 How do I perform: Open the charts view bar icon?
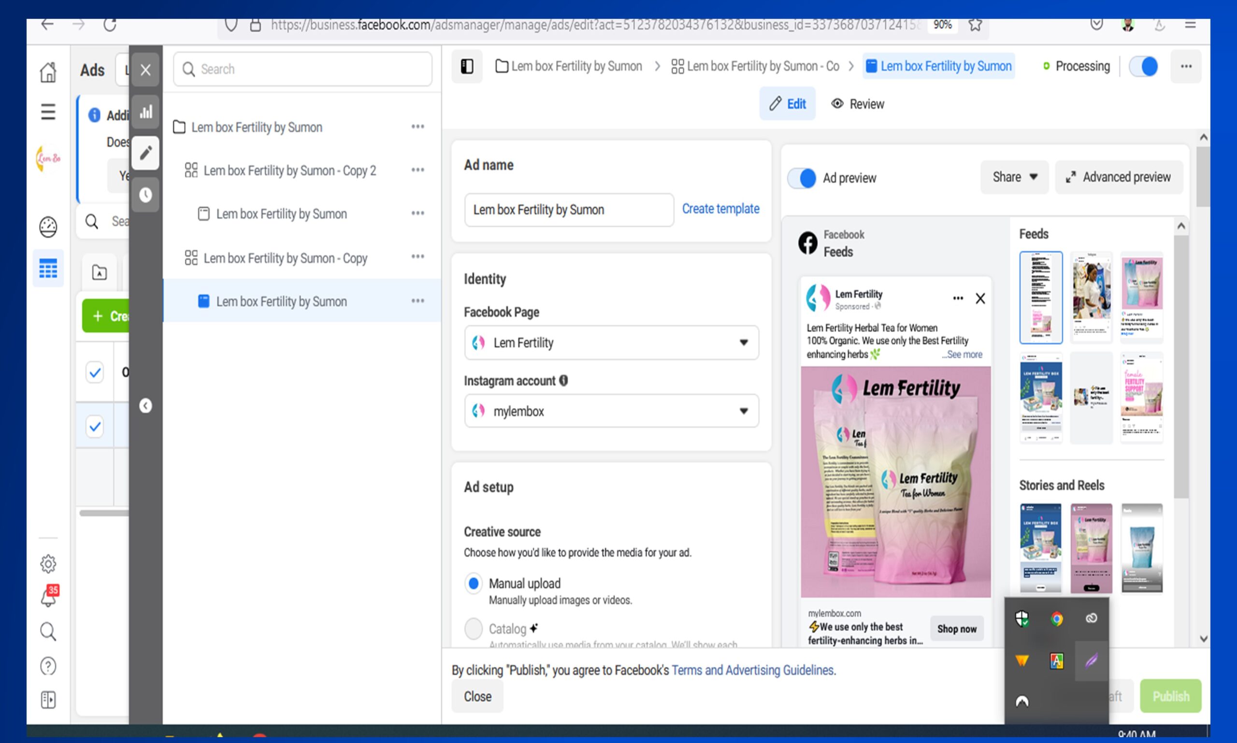pos(146,112)
